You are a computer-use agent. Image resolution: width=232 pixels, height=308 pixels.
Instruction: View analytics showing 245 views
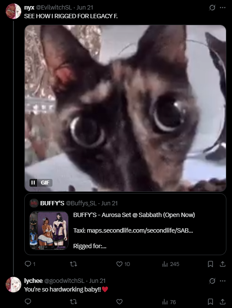(171, 264)
